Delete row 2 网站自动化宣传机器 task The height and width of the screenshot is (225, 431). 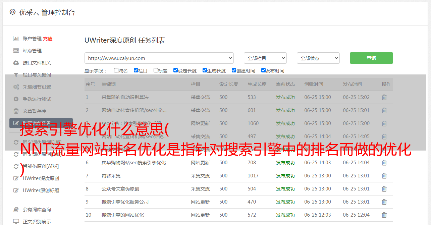[x=384, y=110]
